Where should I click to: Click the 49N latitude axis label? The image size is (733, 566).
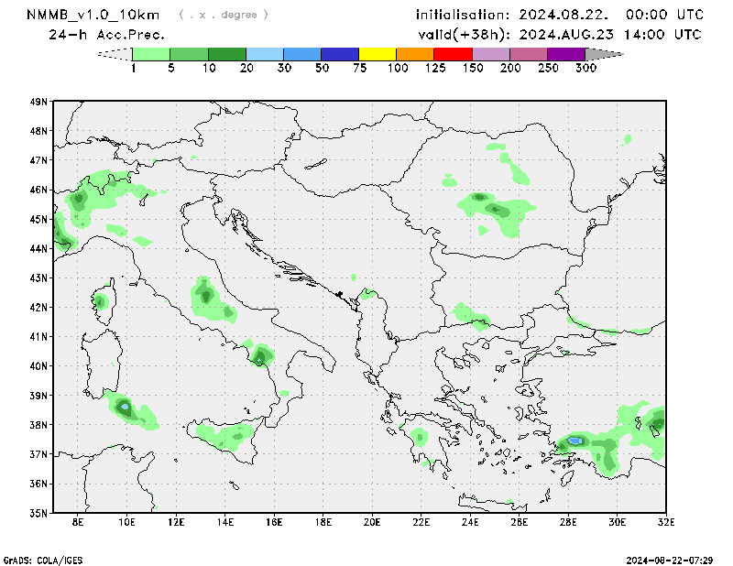[x=38, y=102]
